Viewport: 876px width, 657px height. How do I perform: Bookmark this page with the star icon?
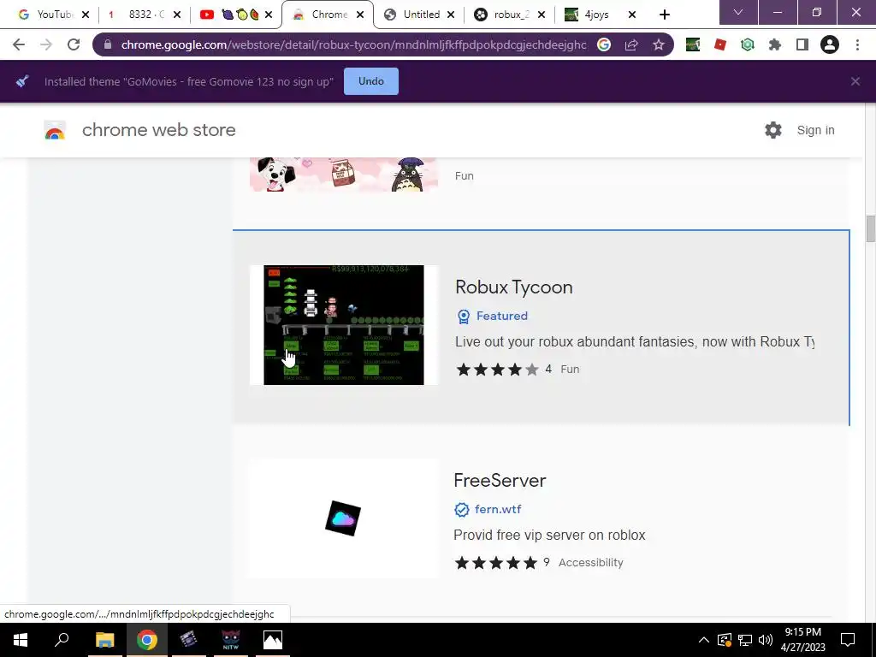(659, 44)
